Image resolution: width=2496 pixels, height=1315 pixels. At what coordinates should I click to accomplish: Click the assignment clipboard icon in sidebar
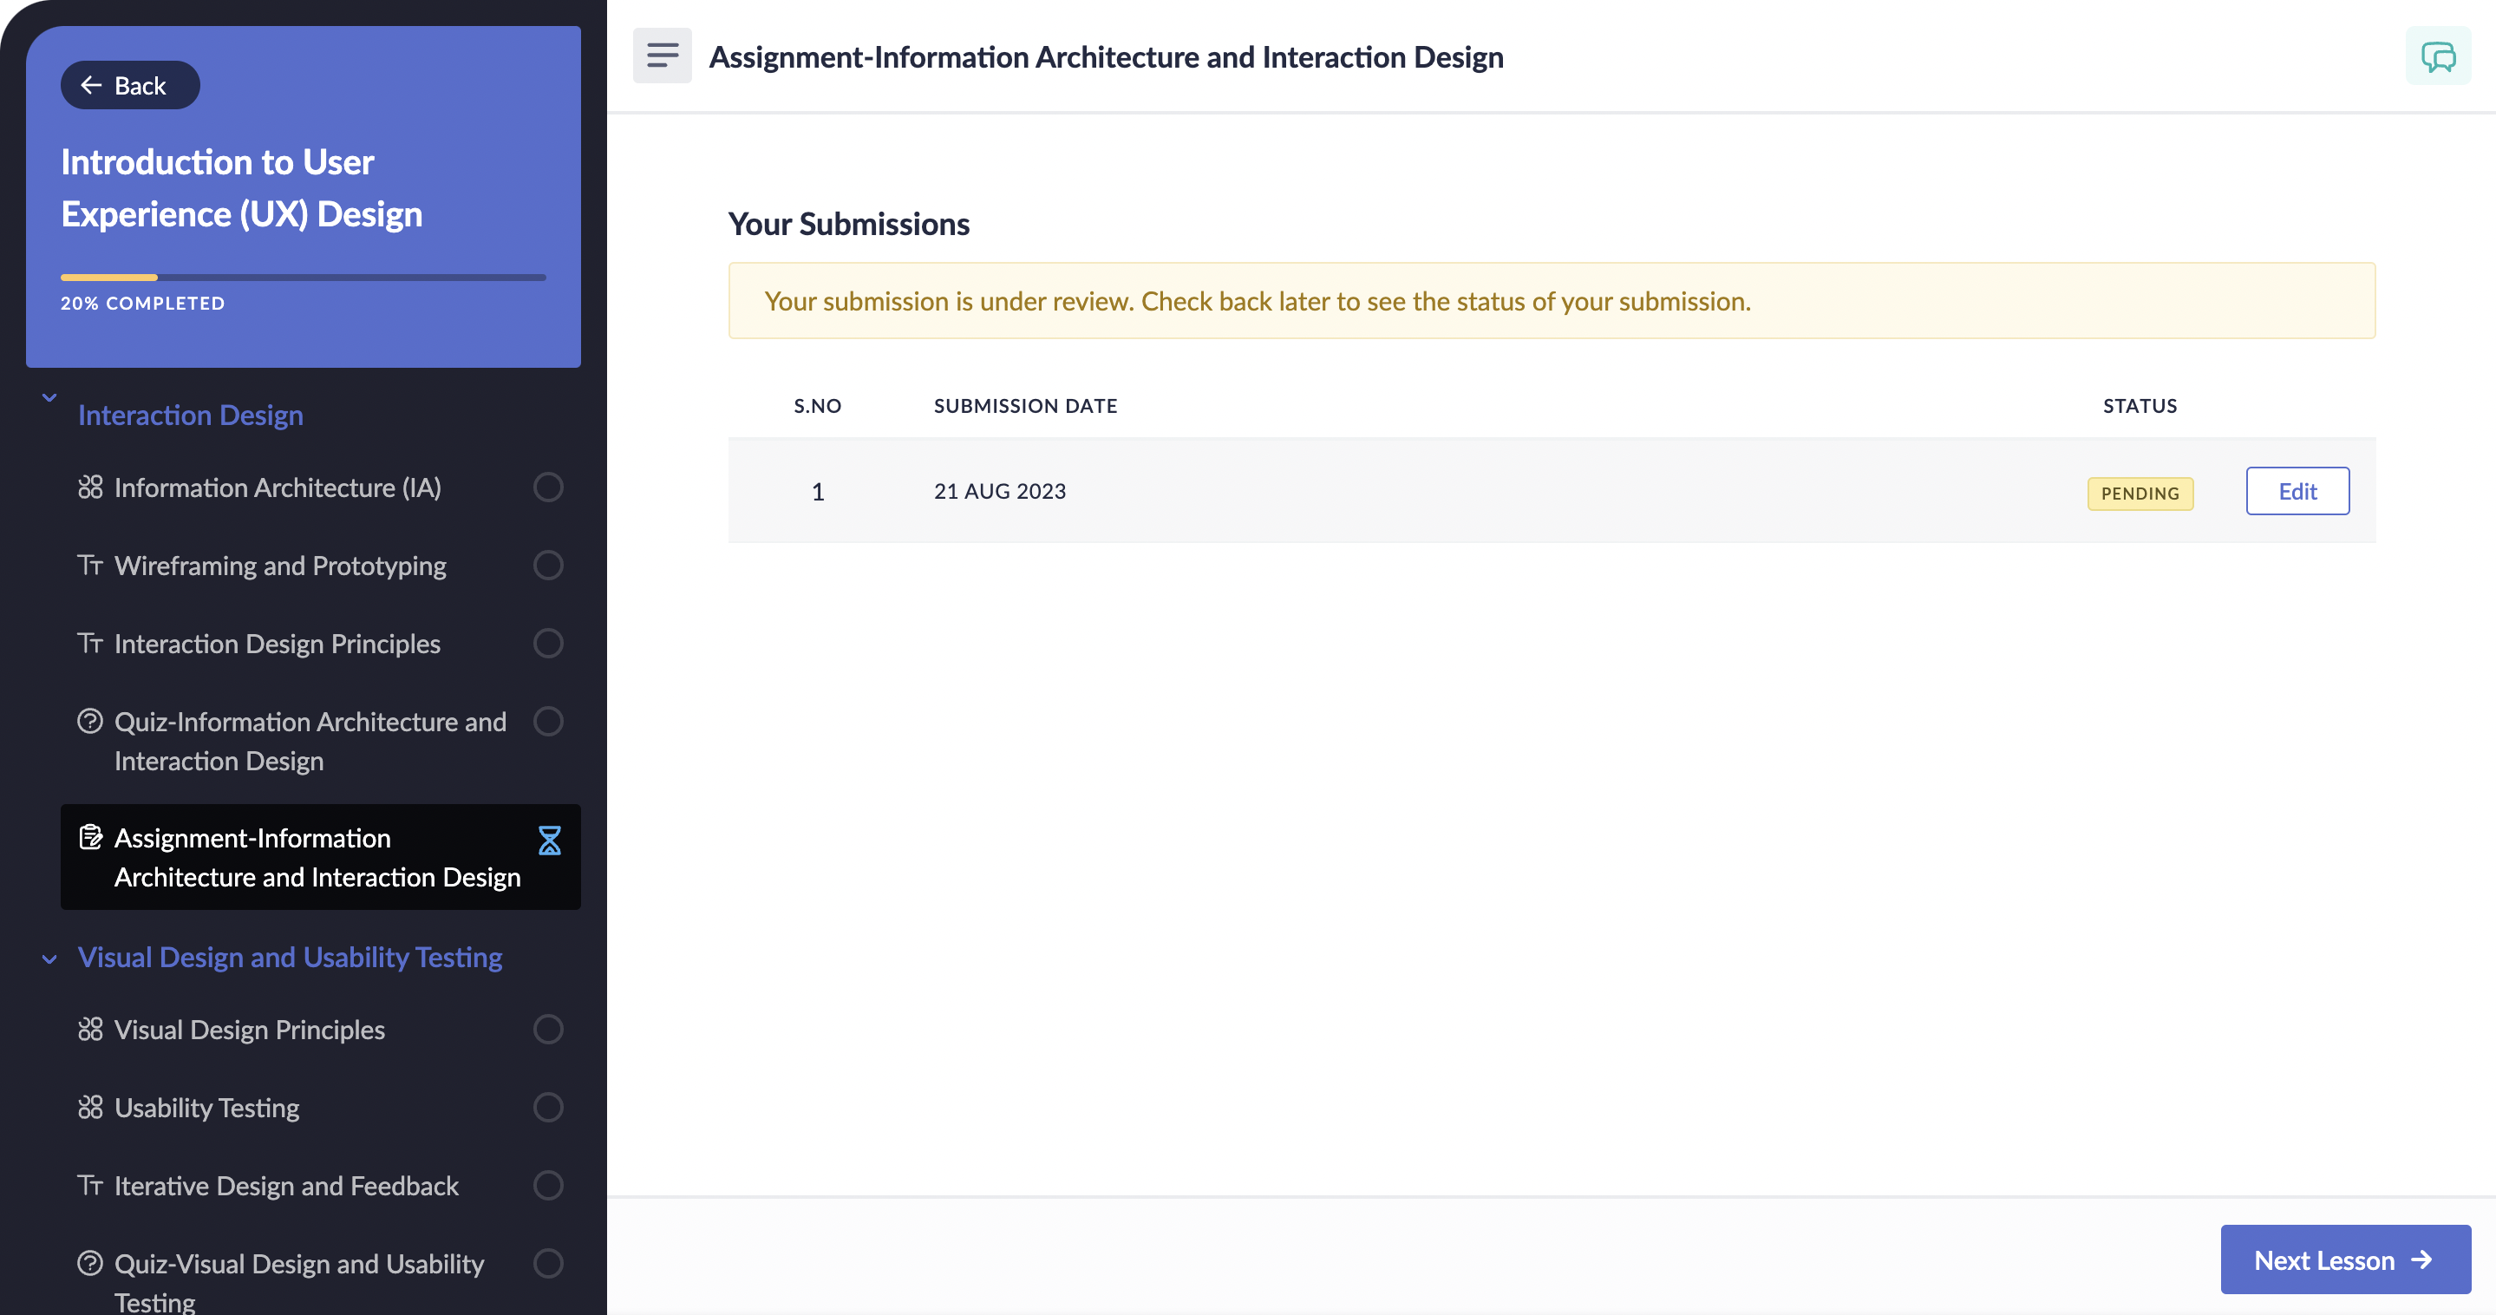tap(90, 837)
